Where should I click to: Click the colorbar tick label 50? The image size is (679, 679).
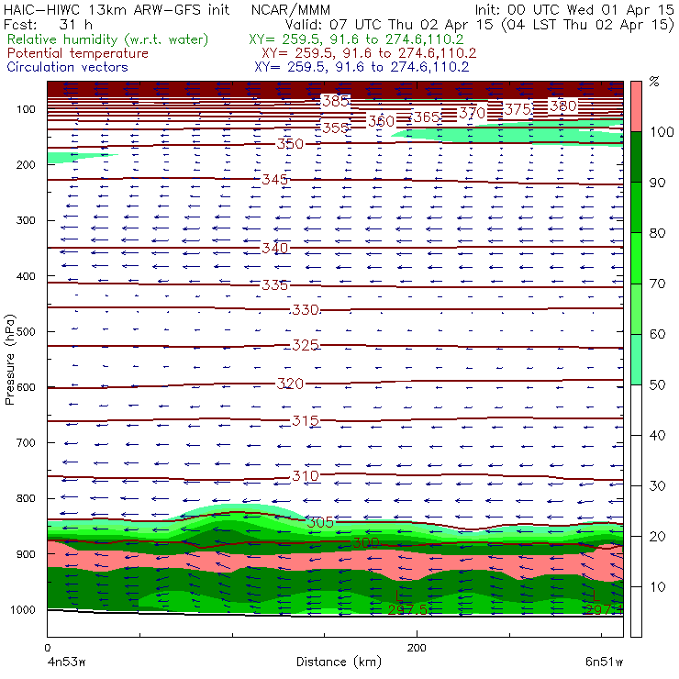click(657, 385)
